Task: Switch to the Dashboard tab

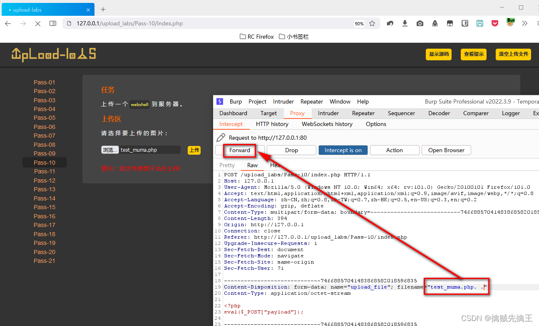Action: [233, 113]
